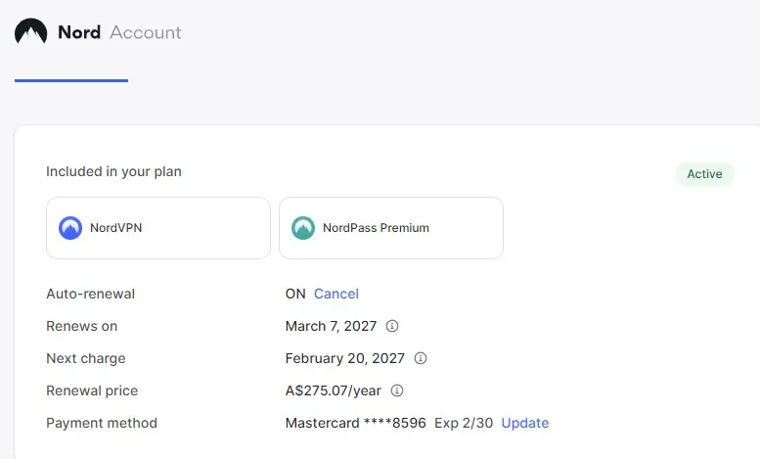The width and height of the screenshot is (760, 459).
Task: Click the Renewal price A$275.07/year value
Action: point(333,390)
